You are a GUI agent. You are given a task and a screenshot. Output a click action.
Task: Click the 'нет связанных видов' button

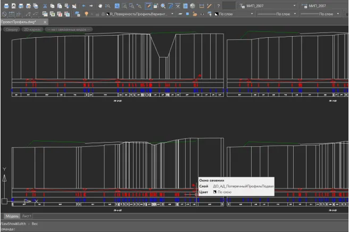point(68,29)
